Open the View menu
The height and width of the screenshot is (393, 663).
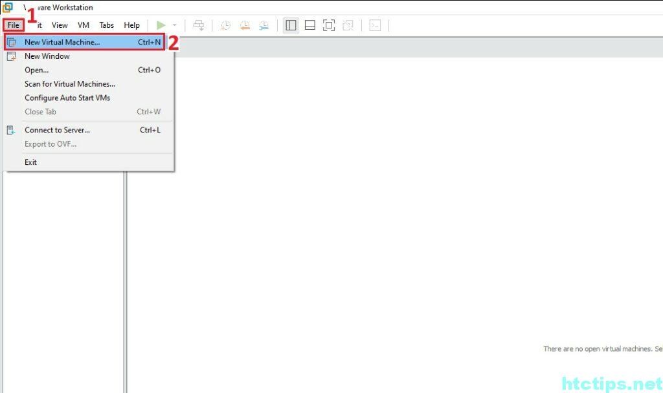pyautogui.click(x=60, y=25)
